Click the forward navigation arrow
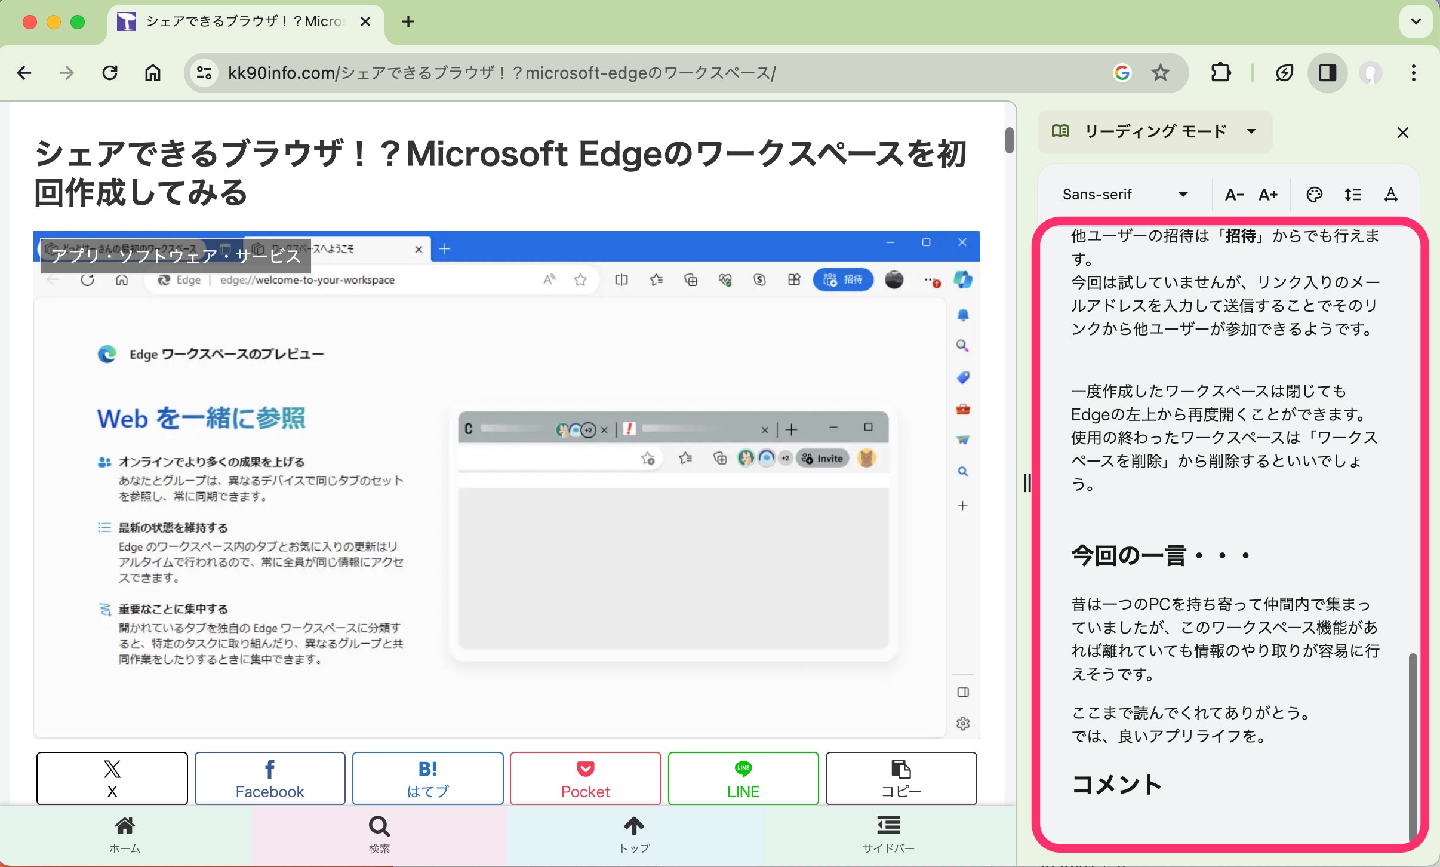Image resolution: width=1440 pixels, height=867 pixels. pos(67,73)
